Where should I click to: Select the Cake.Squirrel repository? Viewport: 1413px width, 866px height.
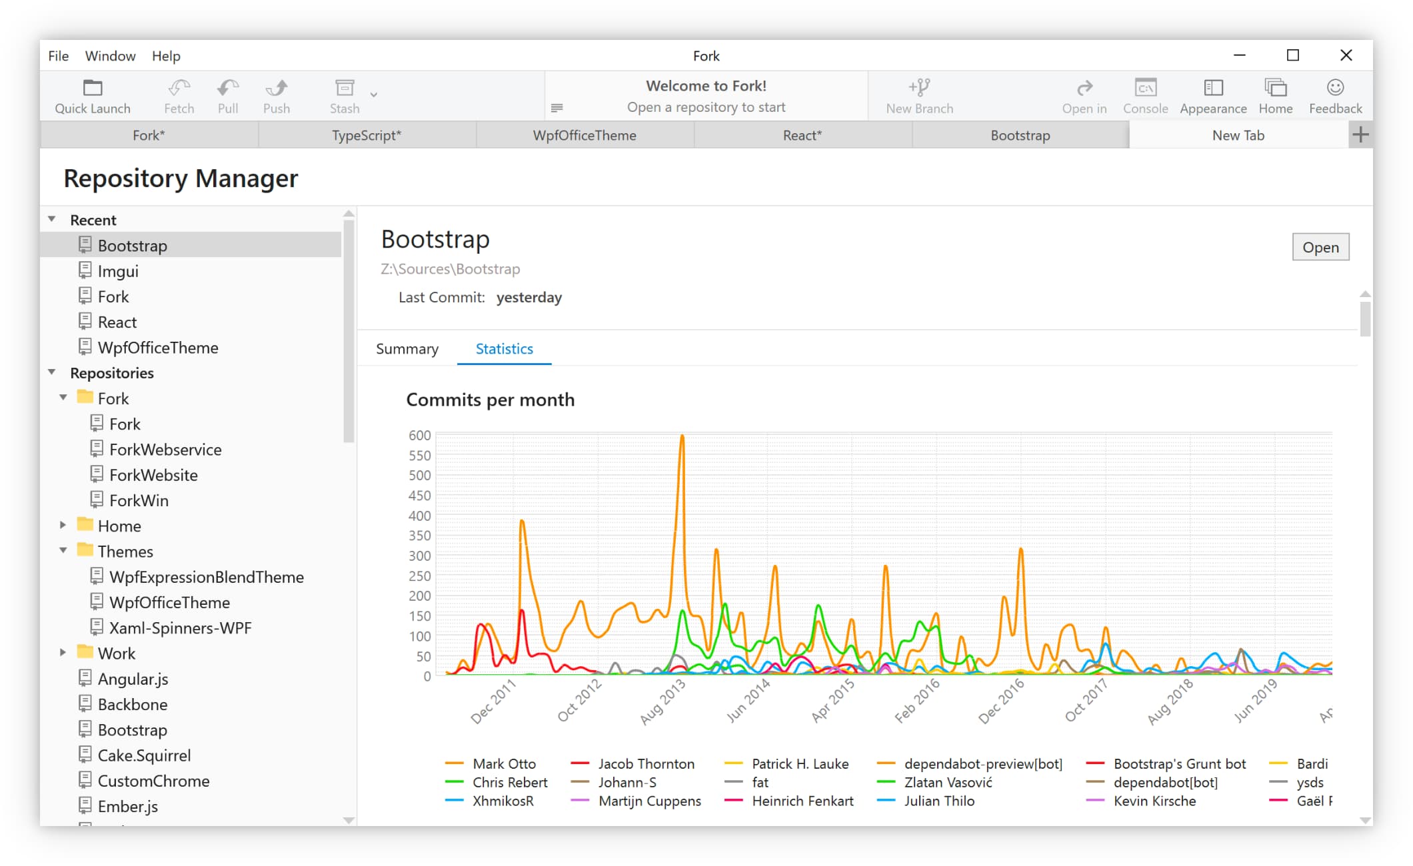pyautogui.click(x=191, y=755)
